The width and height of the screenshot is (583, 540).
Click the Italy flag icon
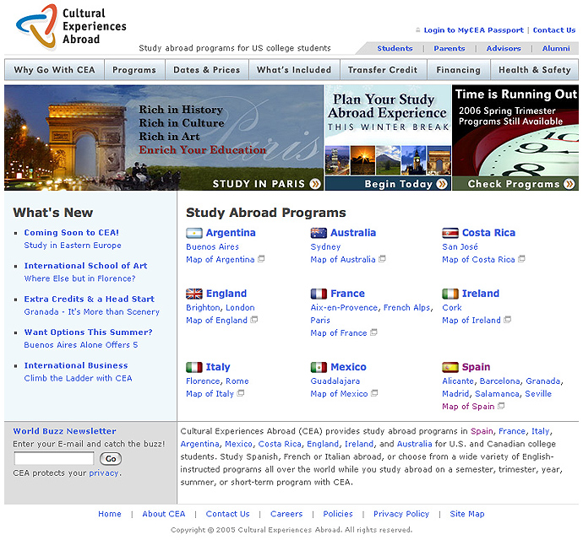193,368
